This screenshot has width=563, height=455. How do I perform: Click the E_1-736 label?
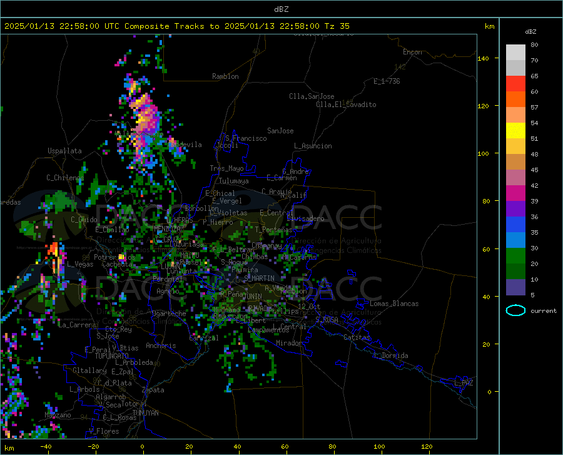pos(387,81)
